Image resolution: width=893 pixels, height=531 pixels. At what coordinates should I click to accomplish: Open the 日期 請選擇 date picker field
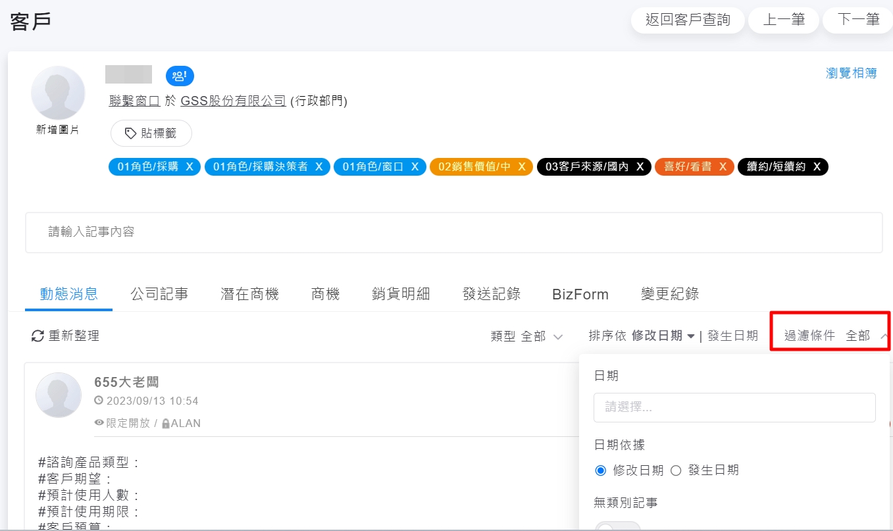coord(734,407)
